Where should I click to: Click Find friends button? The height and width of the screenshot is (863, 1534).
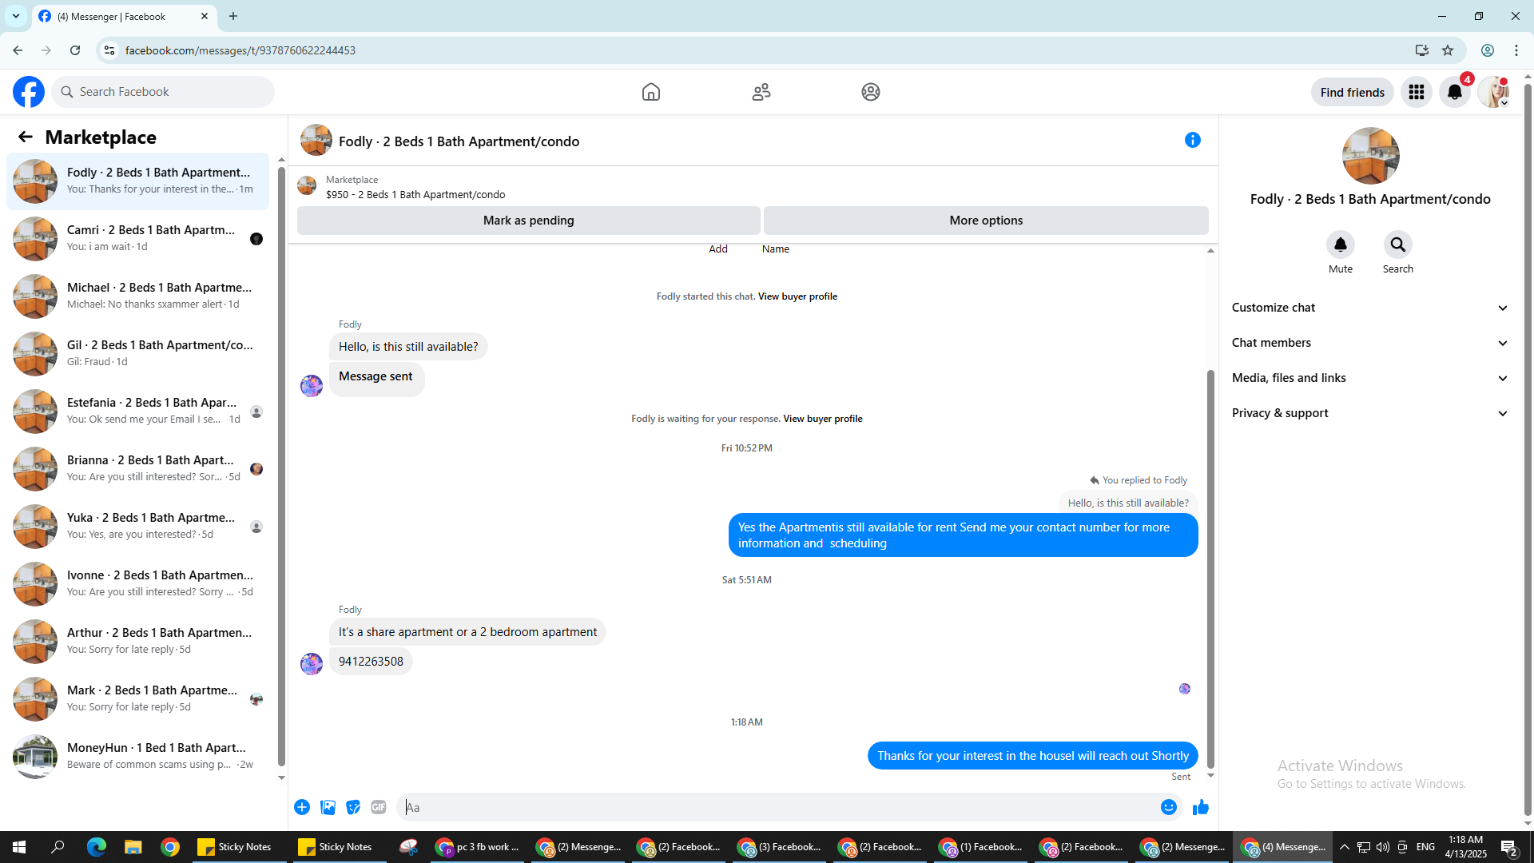[x=1353, y=92]
